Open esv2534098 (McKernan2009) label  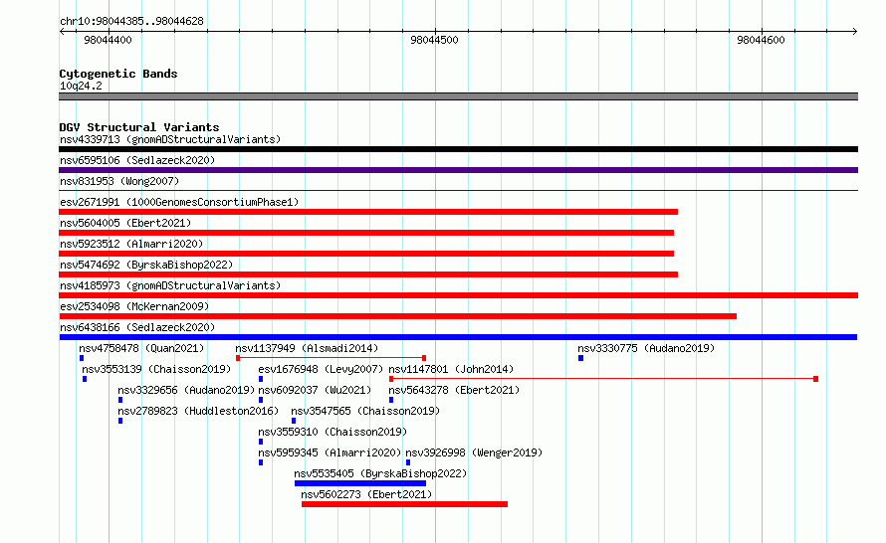pyautogui.click(x=134, y=306)
